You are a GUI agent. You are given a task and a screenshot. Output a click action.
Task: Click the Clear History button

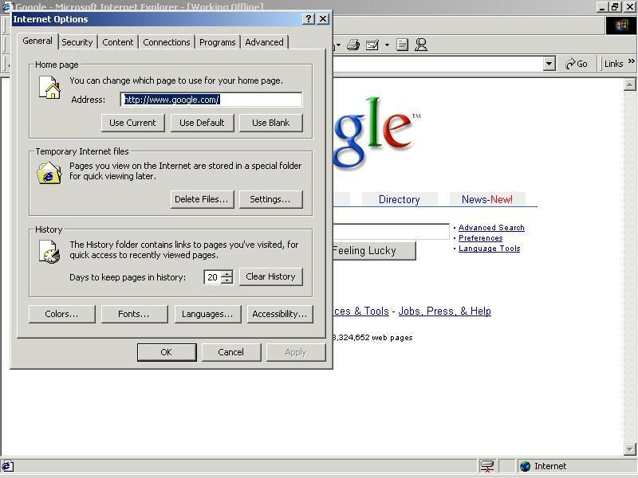pos(271,276)
